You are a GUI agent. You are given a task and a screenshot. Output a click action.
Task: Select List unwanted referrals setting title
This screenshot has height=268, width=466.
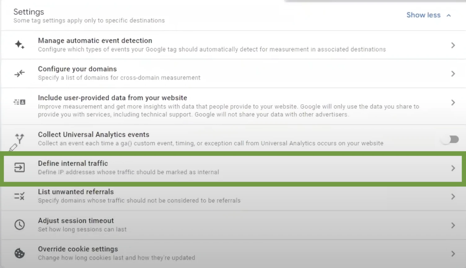click(76, 192)
